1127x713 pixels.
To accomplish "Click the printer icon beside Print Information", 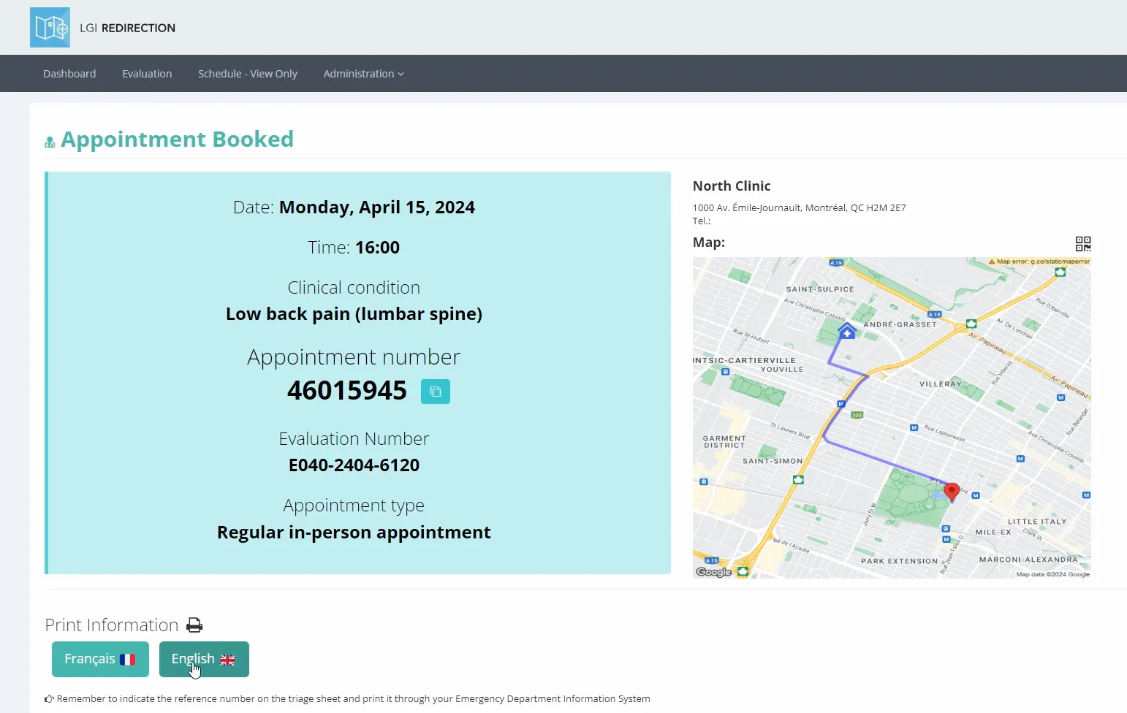I will click(194, 625).
